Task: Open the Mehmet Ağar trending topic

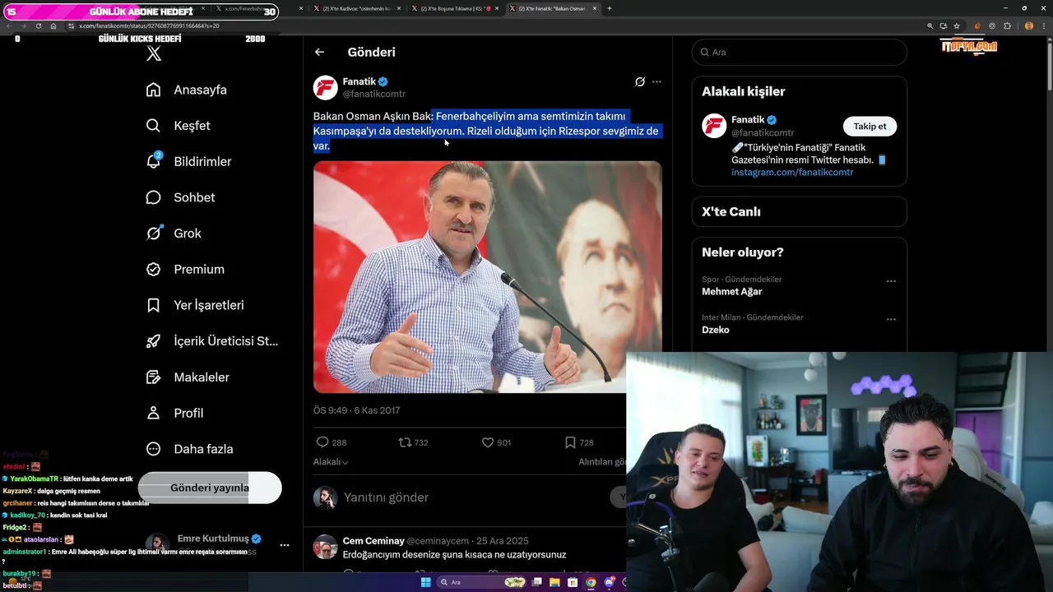Action: (731, 292)
